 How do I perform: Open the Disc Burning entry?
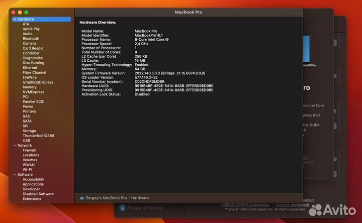click(x=34, y=63)
